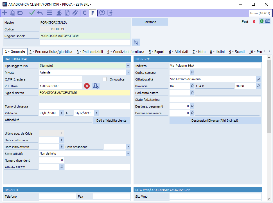Screen dimensions: 273x203
Task: Click the scrollbar down arrow
Action: (x=269, y=199)
